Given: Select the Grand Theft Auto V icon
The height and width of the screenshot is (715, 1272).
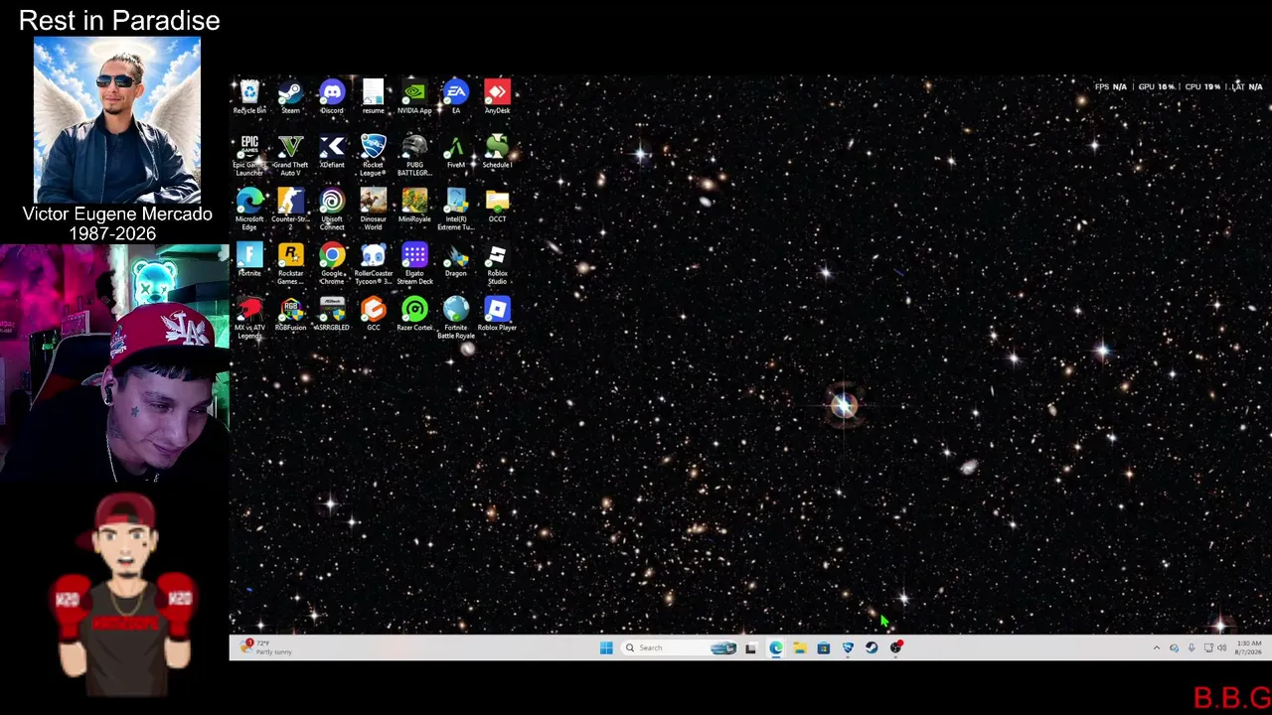Looking at the screenshot, I should pos(290,156).
